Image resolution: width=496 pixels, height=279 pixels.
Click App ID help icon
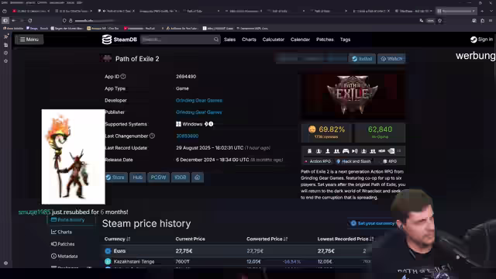click(123, 77)
